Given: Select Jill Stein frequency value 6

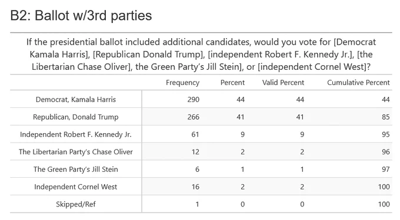Looking at the screenshot, I should pos(197,170).
